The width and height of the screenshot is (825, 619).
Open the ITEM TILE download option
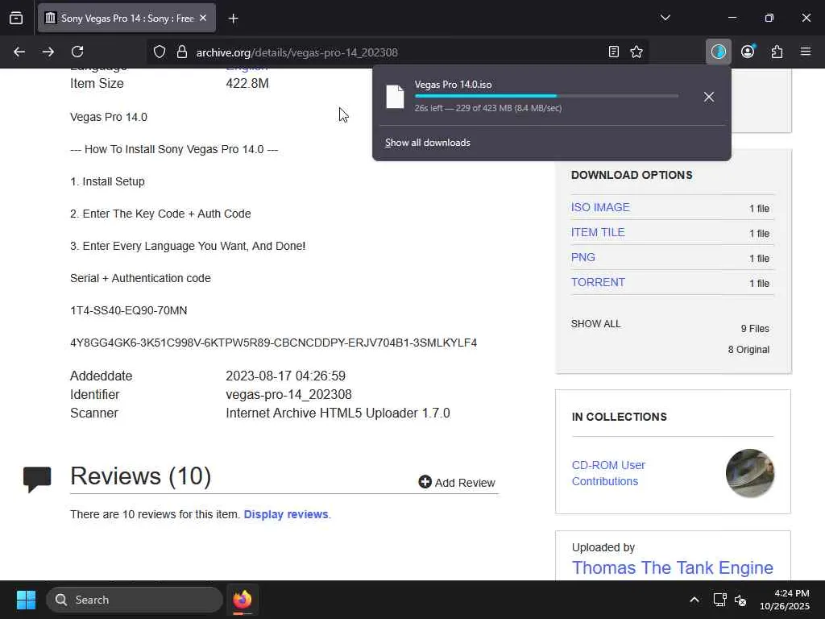pyautogui.click(x=598, y=232)
